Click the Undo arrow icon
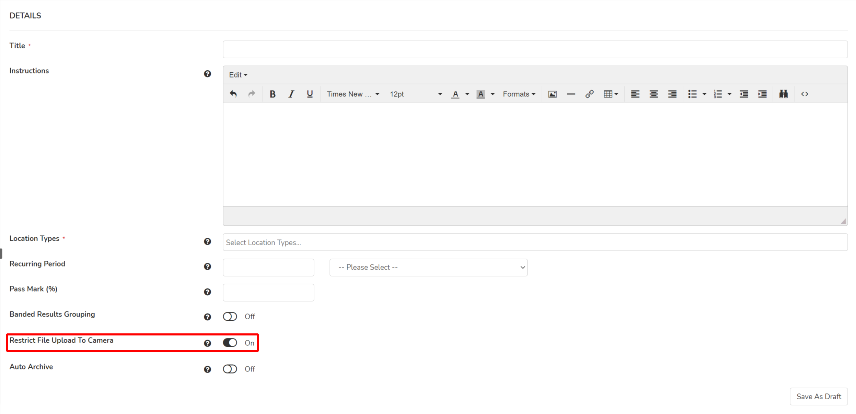Image resolution: width=856 pixels, height=414 pixels. pyautogui.click(x=233, y=94)
